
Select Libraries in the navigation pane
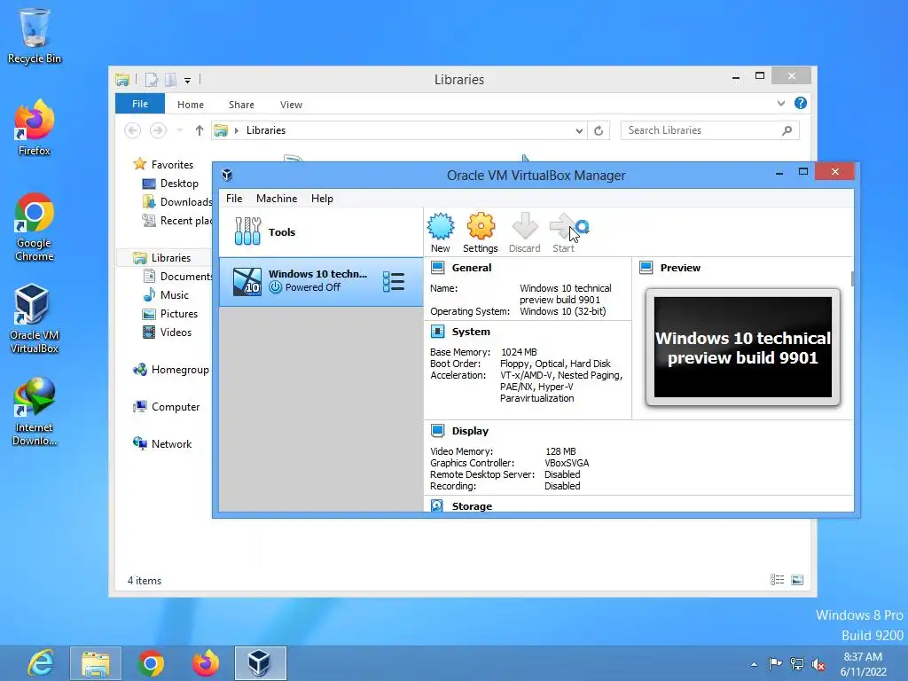point(171,258)
